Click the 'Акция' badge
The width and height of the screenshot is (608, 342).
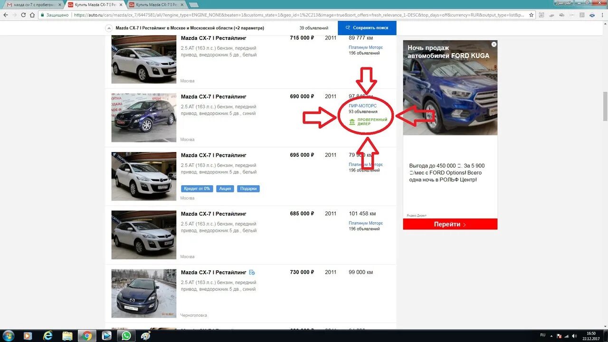pos(225,189)
